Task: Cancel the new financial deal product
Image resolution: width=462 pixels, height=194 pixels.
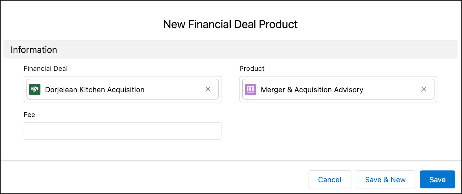Action: (330, 180)
